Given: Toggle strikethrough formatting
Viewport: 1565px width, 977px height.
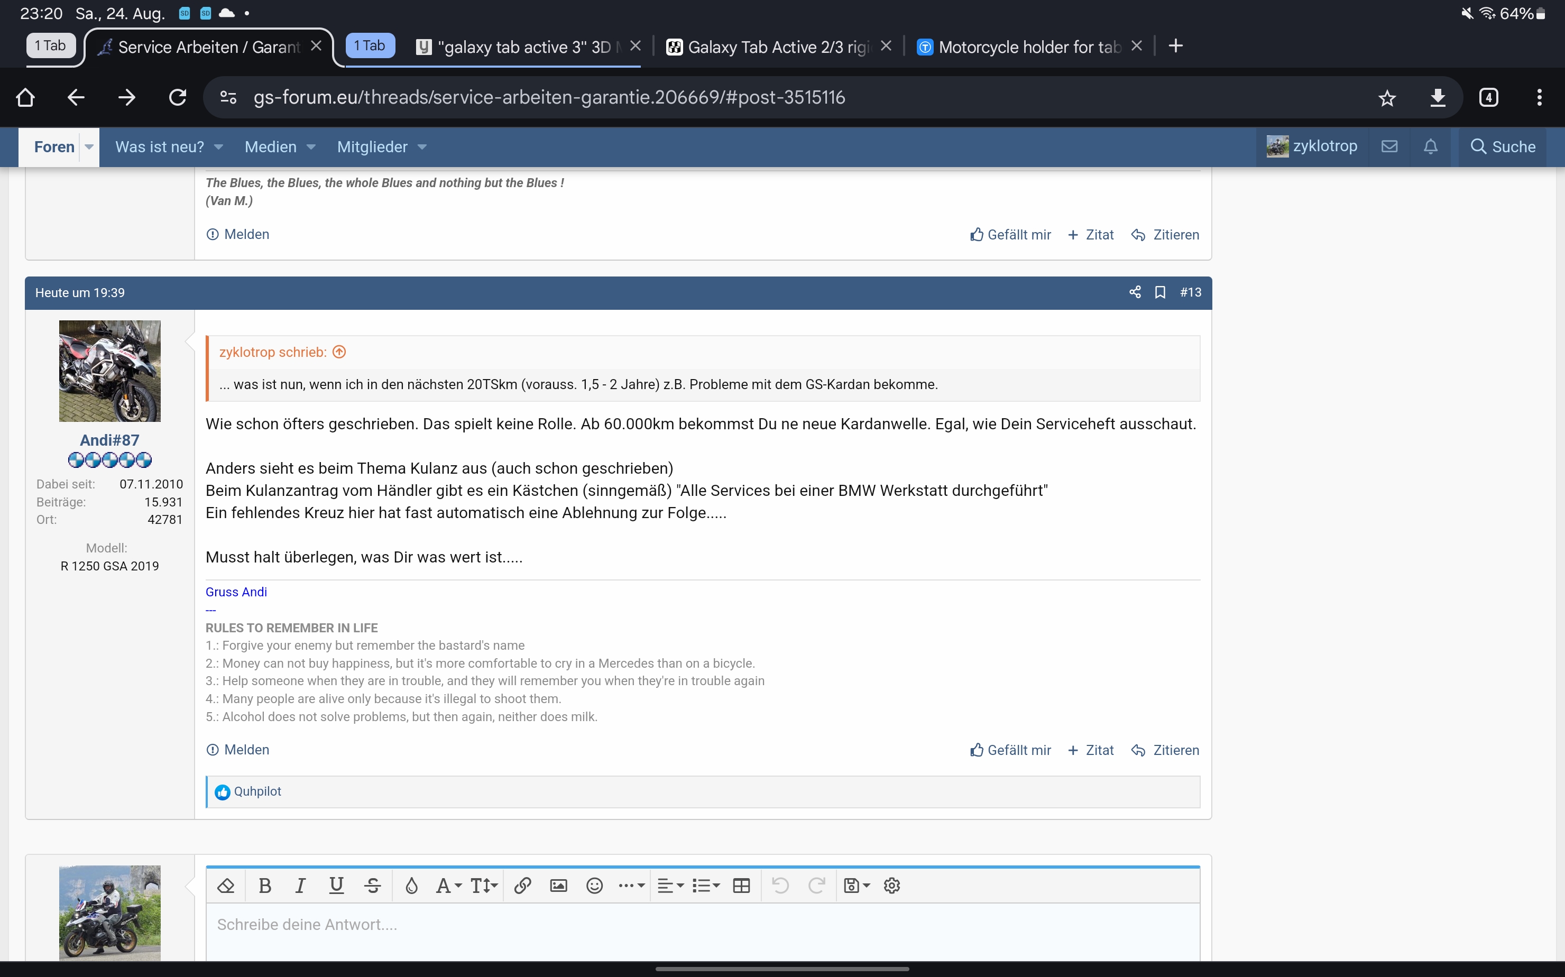Looking at the screenshot, I should coord(372,885).
